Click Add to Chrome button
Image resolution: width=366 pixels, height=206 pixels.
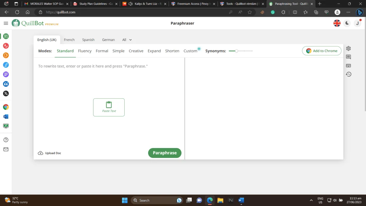(322, 51)
